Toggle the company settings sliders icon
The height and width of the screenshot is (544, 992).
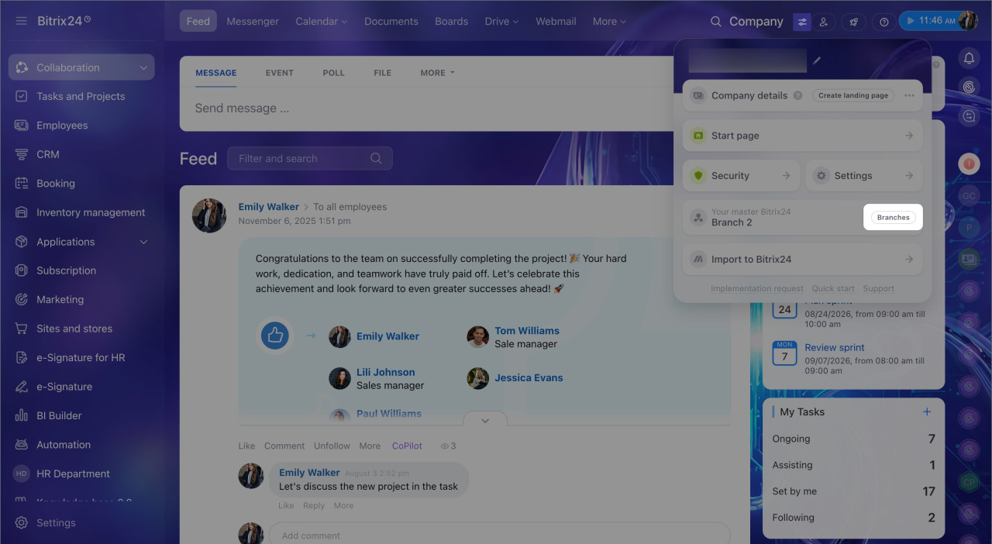[x=802, y=22]
